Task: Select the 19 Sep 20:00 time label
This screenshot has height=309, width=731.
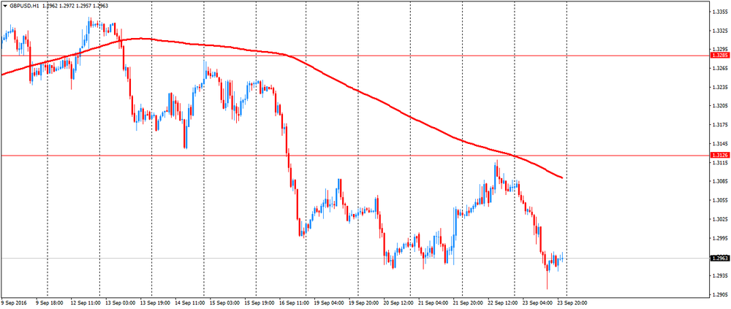Action: pos(365,302)
